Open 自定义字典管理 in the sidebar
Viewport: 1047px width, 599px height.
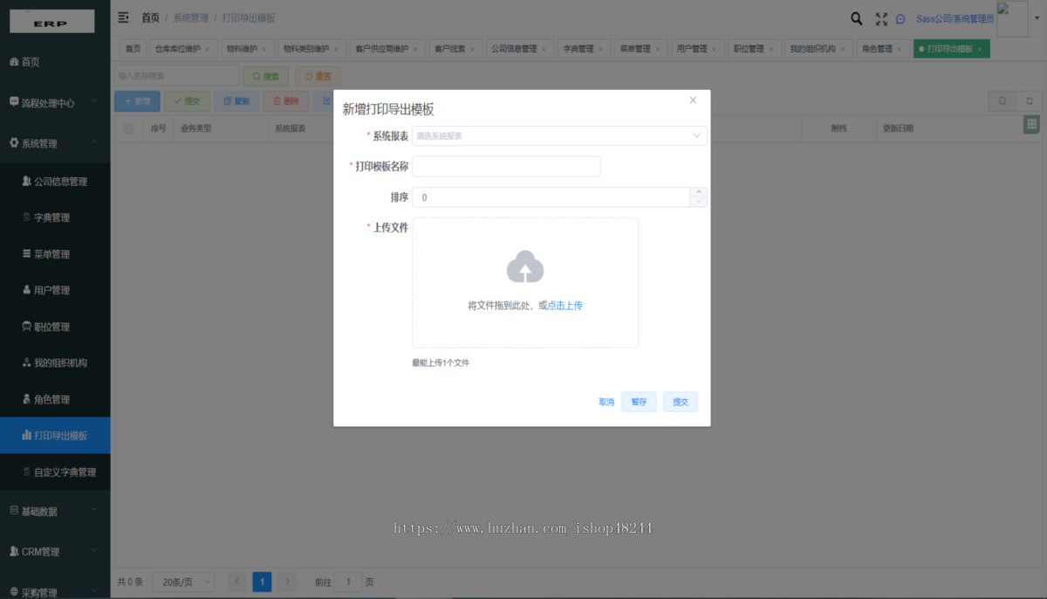click(55, 472)
